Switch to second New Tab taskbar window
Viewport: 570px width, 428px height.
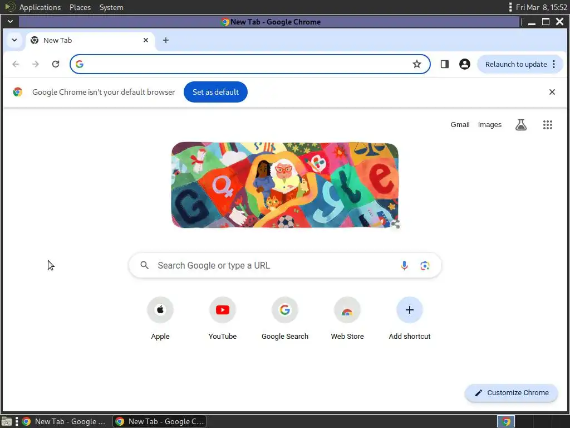pos(159,421)
